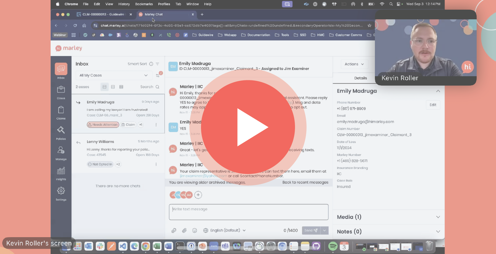The image size is (496, 254).
Task: Click the attachment paperclip icon
Action: point(184,231)
